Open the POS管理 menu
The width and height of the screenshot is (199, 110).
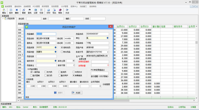tap(36, 6)
